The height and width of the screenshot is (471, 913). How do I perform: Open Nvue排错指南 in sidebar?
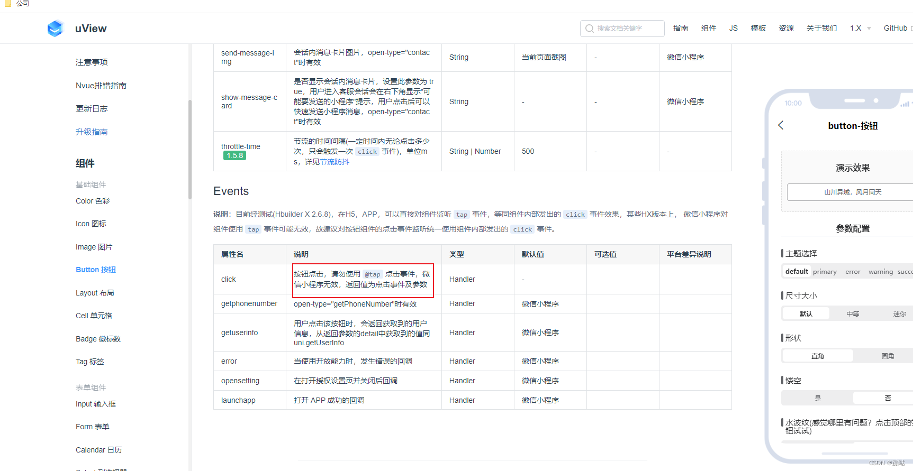coord(101,86)
